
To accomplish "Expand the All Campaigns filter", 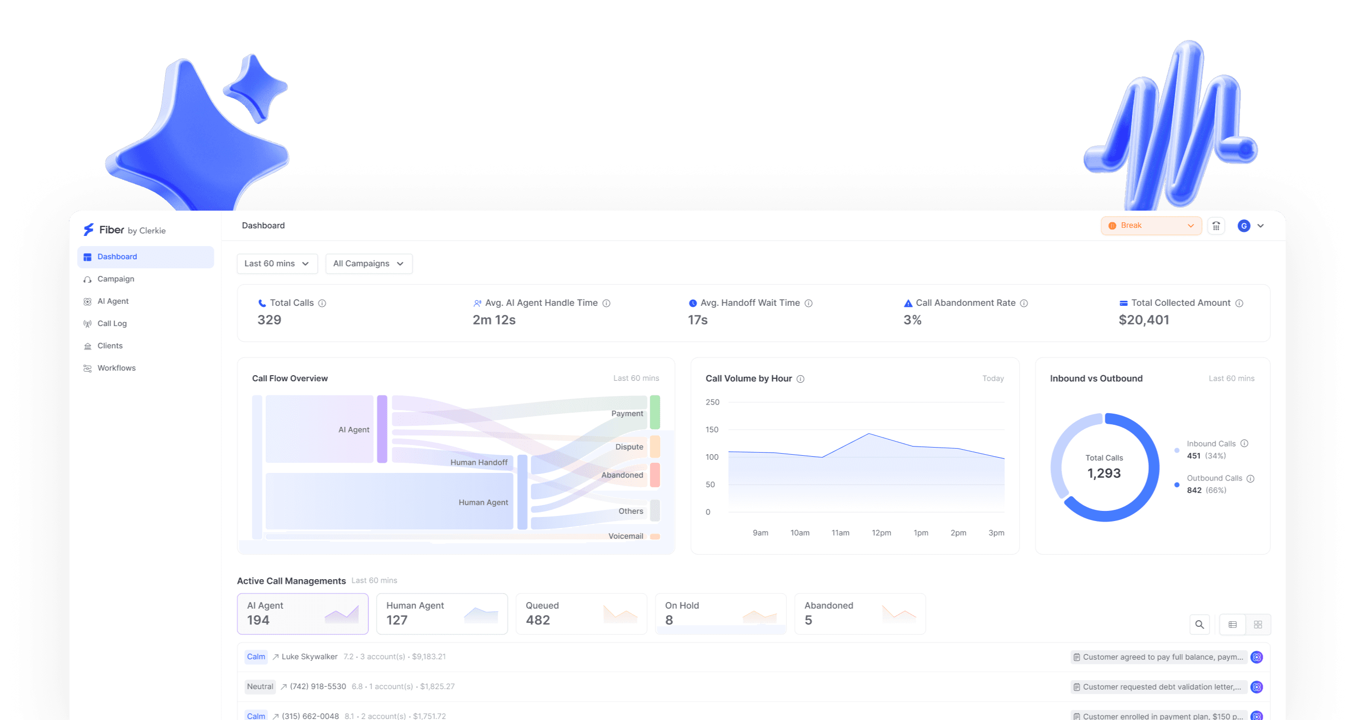I will tap(368, 264).
